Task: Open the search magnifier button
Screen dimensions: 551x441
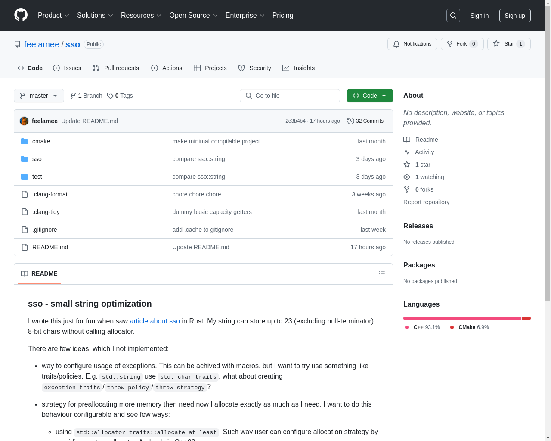Action: [453, 16]
